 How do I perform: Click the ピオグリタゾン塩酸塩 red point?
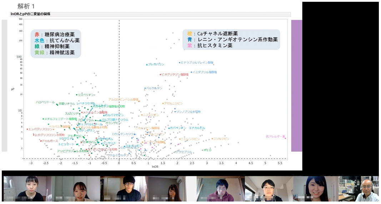point(160,75)
